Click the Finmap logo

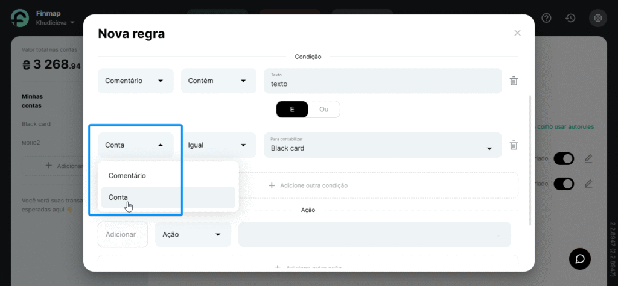pyautogui.click(x=20, y=18)
